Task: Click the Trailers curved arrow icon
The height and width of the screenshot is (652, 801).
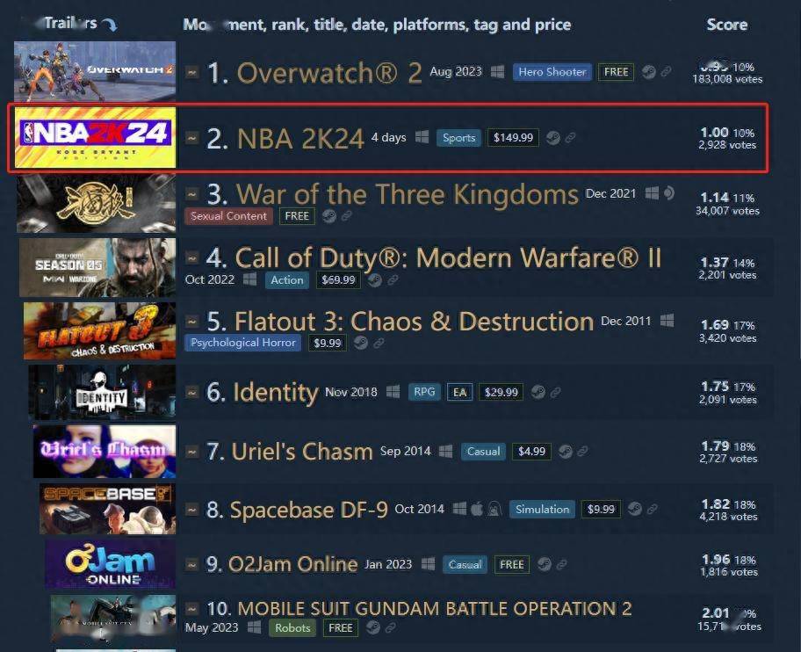Action: click(x=109, y=24)
